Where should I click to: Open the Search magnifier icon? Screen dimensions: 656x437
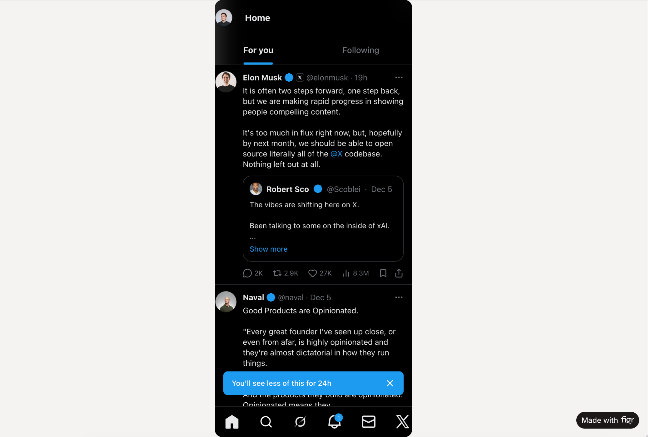point(266,422)
